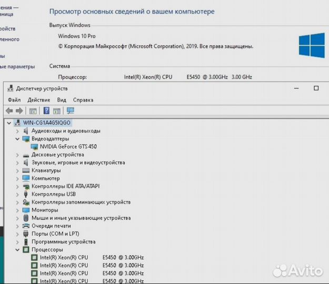Click the IDE ATA/ATAPI controllers icon
Image resolution: width=329 pixels, height=284 pixels.
point(26,186)
